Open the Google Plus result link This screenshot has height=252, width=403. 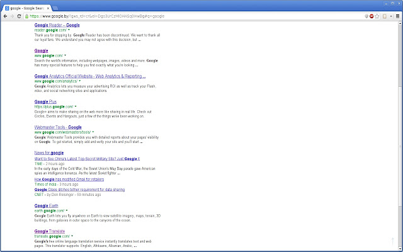[x=45, y=101]
